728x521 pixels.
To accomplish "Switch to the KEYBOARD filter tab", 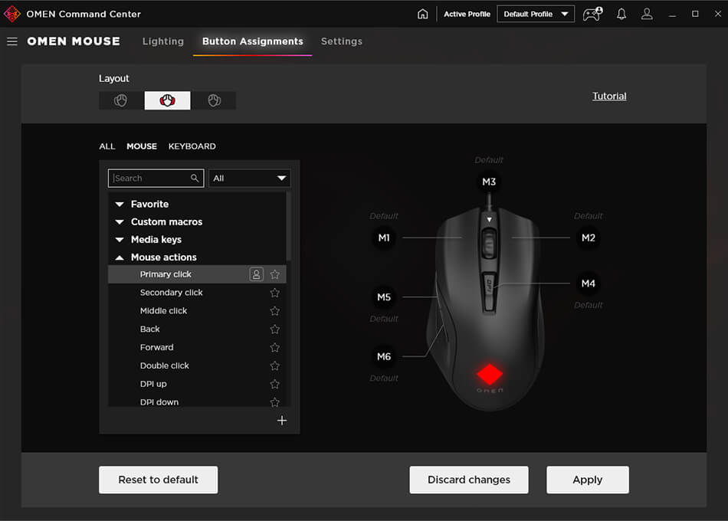I will coord(192,146).
